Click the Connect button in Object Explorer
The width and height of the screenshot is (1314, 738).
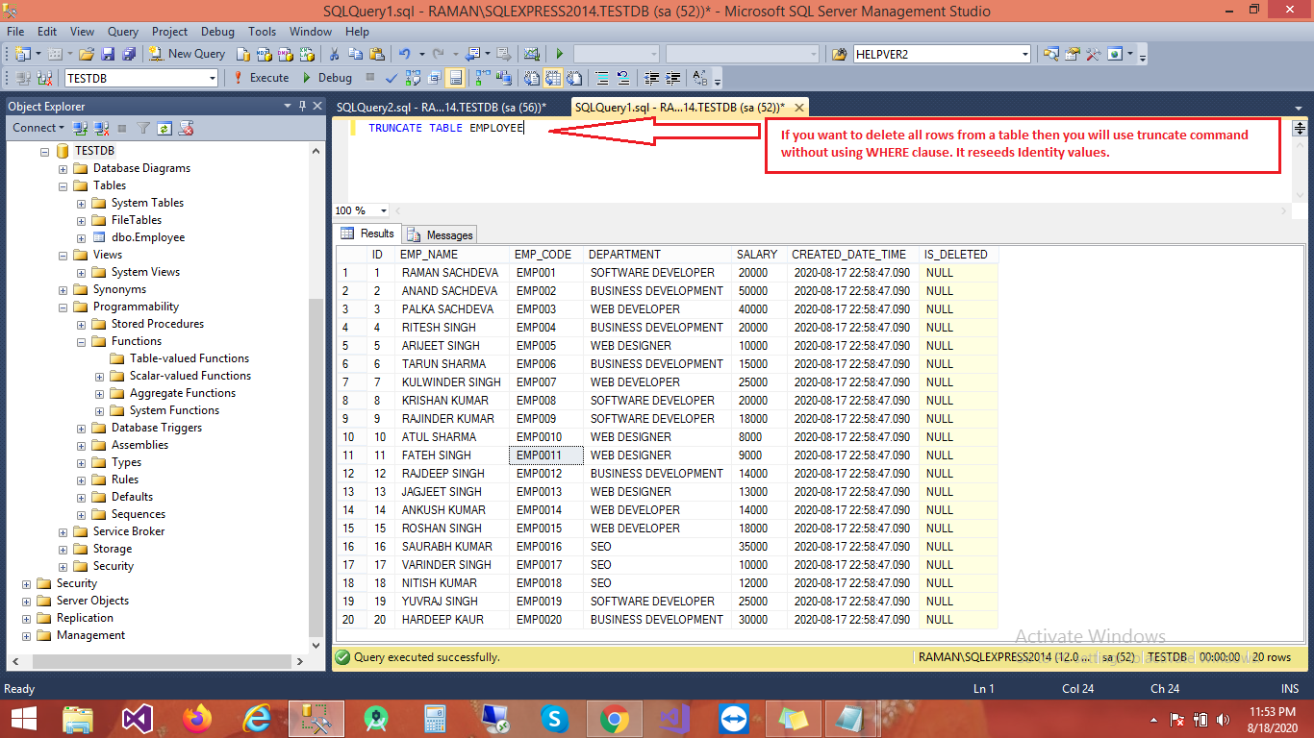pyautogui.click(x=35, y=128)
